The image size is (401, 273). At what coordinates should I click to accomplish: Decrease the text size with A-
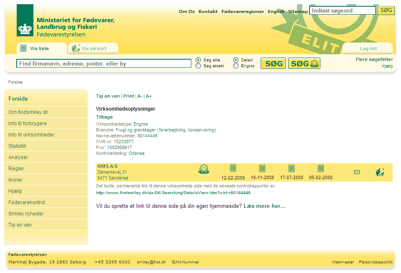tap(140, 96)
